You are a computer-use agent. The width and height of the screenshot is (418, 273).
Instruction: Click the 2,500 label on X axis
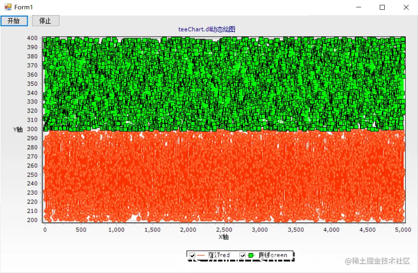[224, 230]
